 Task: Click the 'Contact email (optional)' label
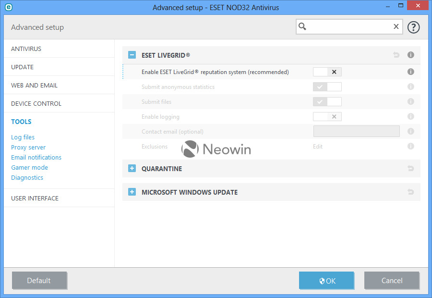point(172,132)
